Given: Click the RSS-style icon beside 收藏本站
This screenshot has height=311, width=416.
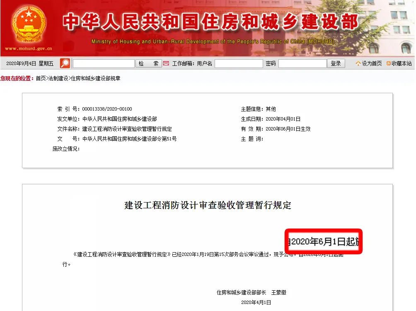Looking at the screenshot, I should [389, 63].
